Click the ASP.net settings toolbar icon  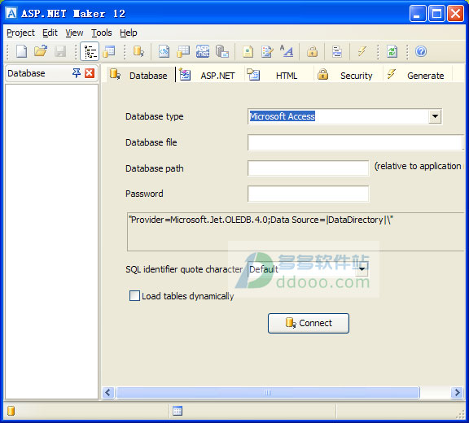click(203, 51)
